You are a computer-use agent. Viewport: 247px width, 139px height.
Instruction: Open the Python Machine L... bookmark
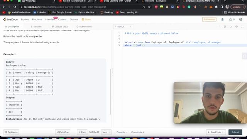click(x=86, y=12)
